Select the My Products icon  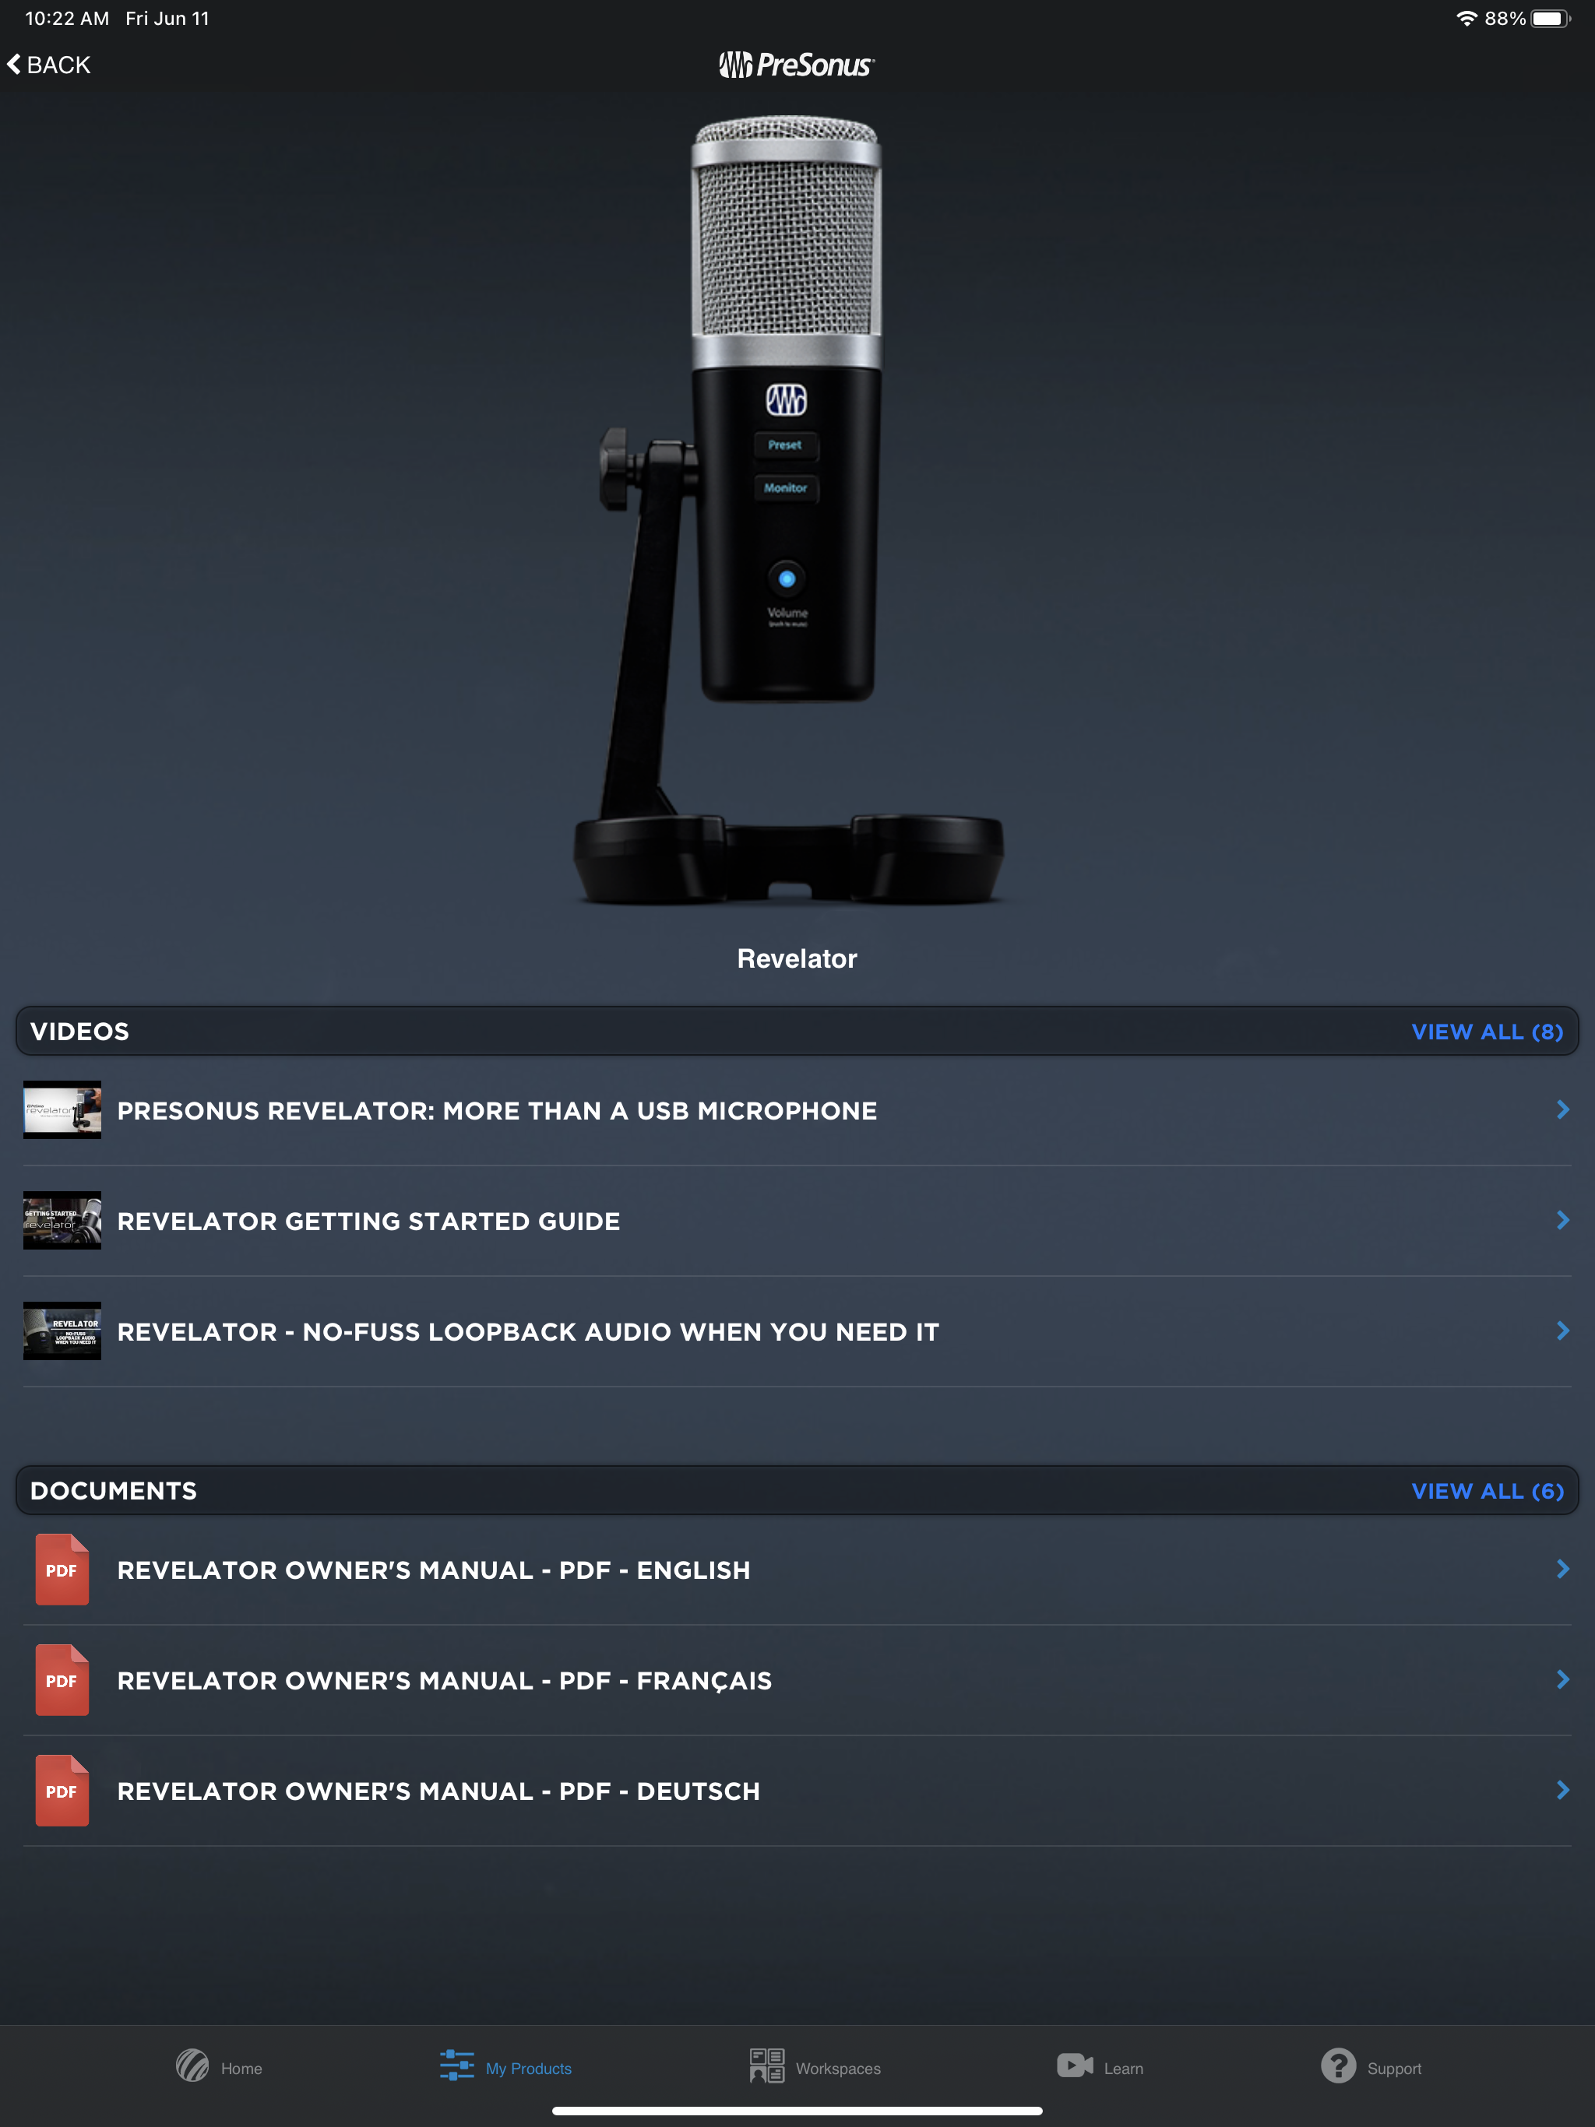[456, 2067]
